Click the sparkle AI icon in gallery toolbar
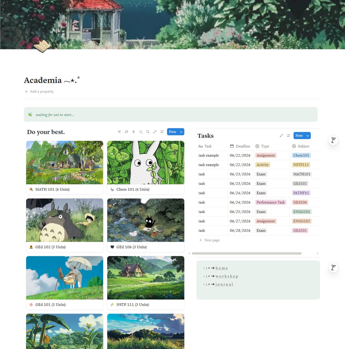The width and height of the screenshot is (345, 349). (141, 132)
